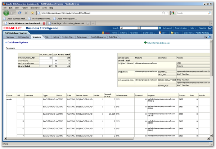Image resolution: width=216 pixels, height=149 pixels.
Task: Switch to the Metrics tab
Action: pyautogui.click(x=56, y=37)
